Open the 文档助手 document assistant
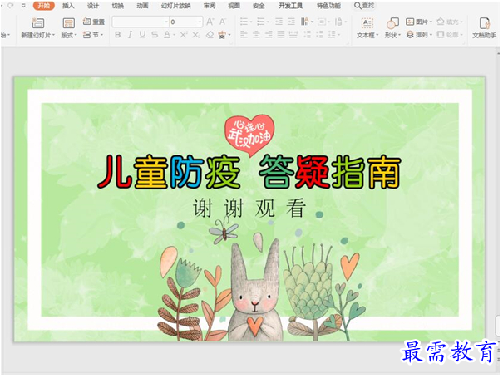 [x=485, y=28]
